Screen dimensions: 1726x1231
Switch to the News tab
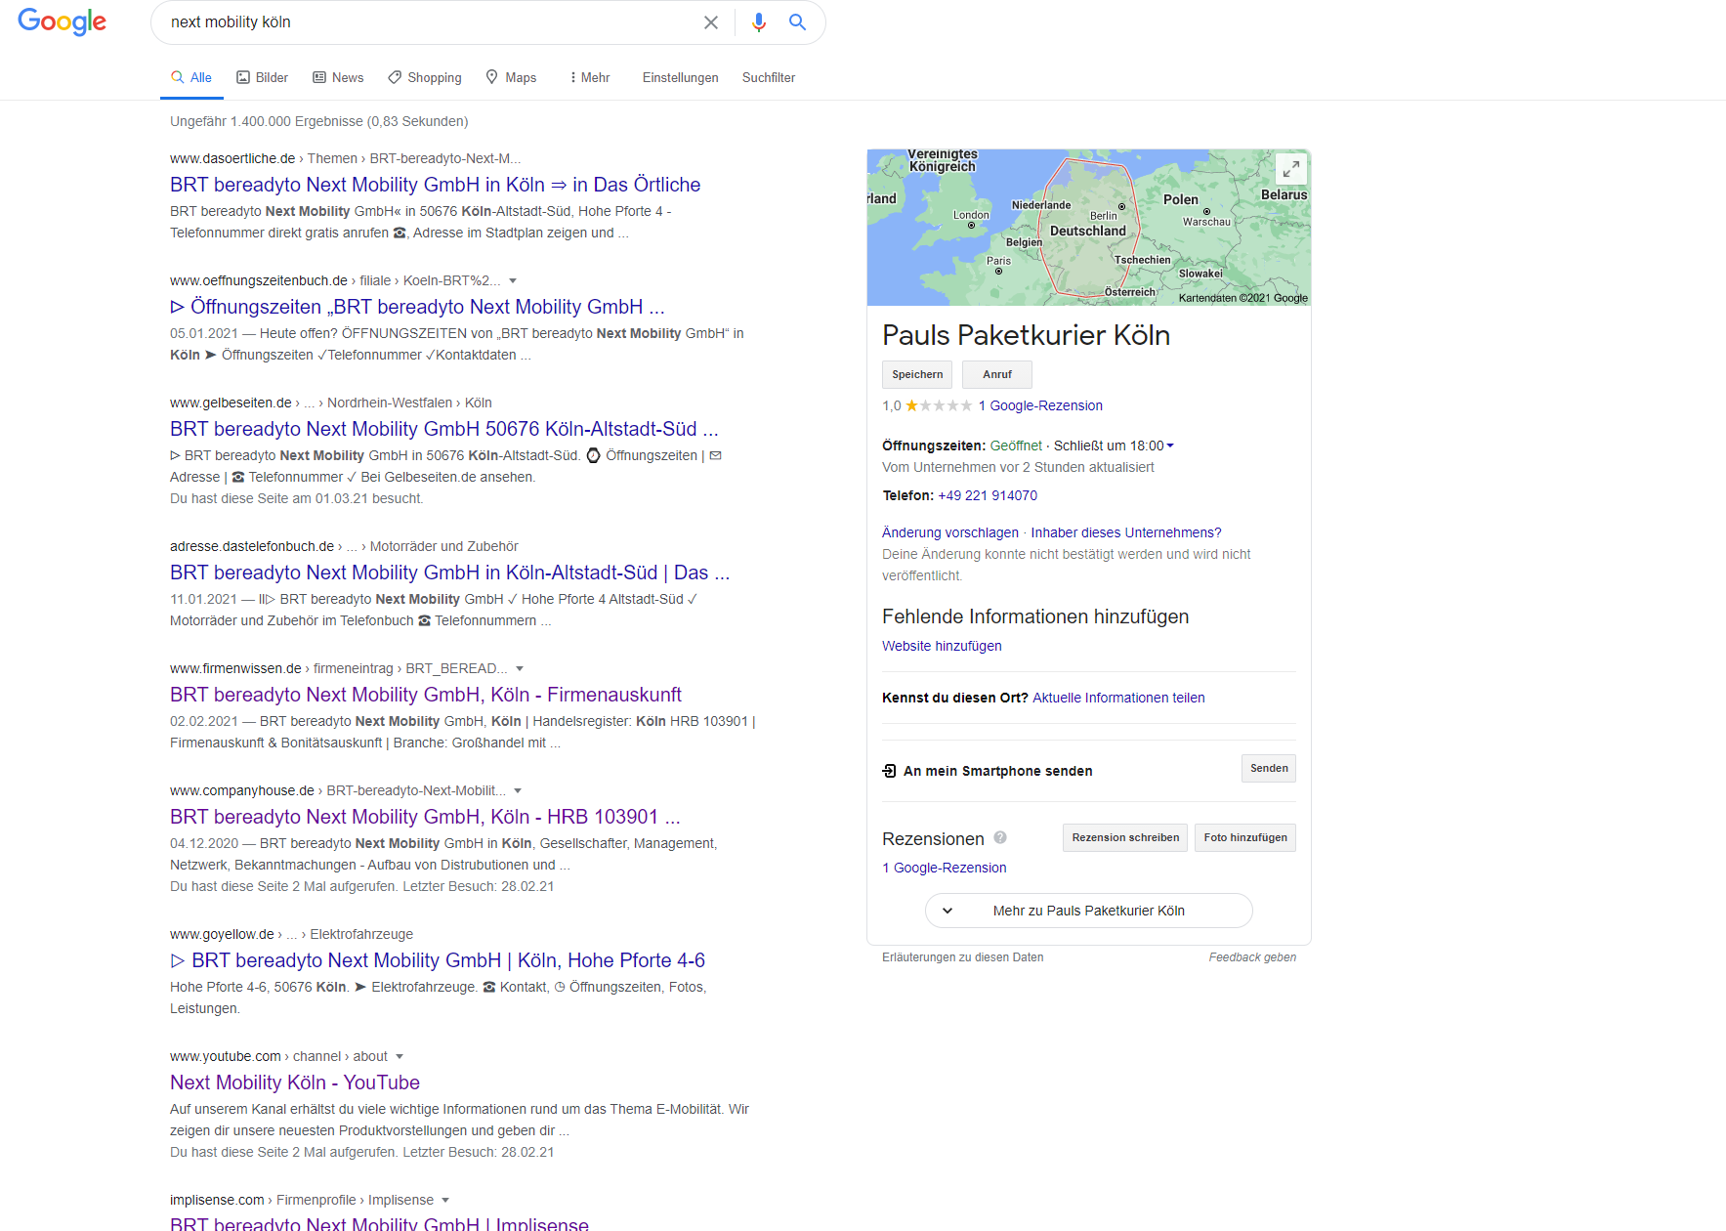click(338, 77)
